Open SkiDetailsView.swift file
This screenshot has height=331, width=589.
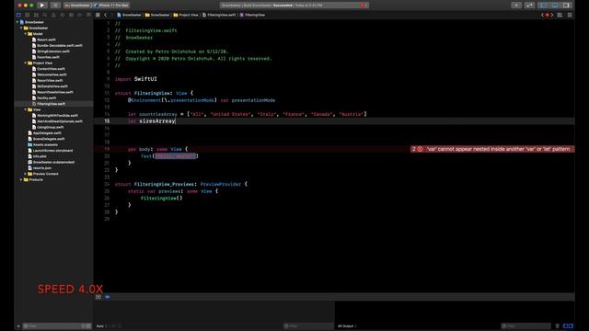pos(50,86)
